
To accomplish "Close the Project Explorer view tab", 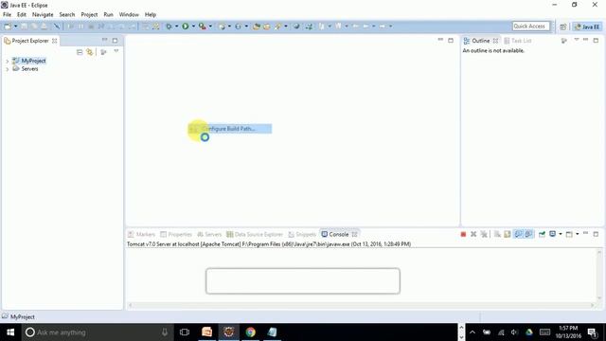I will click(x=55, y=41).
